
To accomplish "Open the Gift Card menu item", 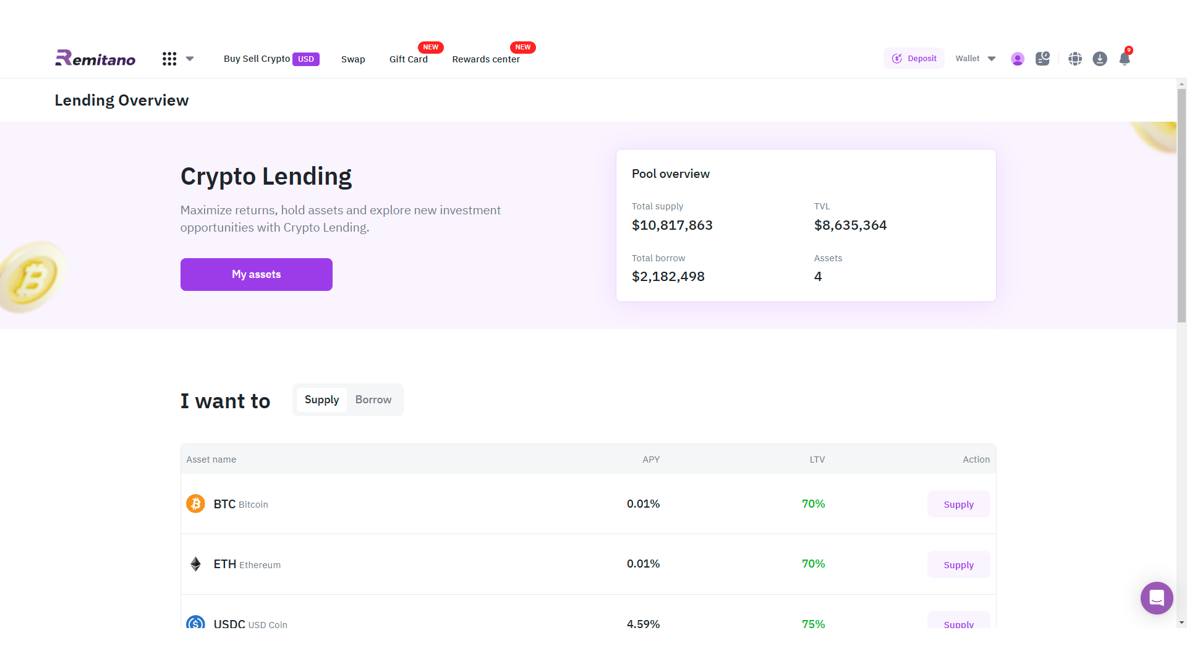I will pos(408,59).
